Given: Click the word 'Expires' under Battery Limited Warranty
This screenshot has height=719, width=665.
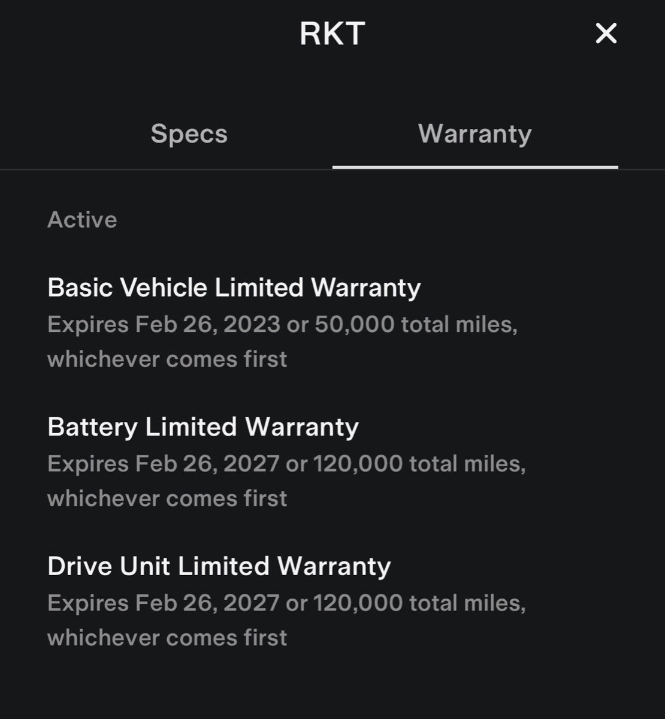Looking at the screenshot, I should [87, 464].
